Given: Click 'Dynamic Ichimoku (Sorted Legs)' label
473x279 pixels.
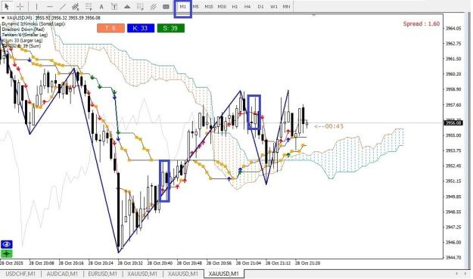Looking at the screenshot, I should tap(33, 23).
